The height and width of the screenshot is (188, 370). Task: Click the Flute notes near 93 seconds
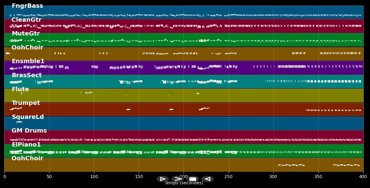pos(88,93)
